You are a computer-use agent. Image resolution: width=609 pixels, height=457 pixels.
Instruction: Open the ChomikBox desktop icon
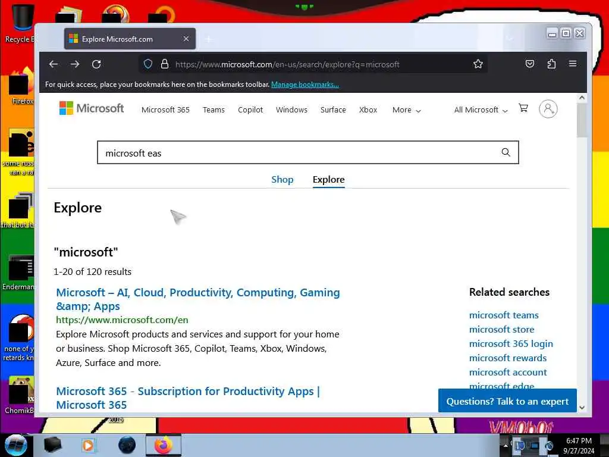point(20,396)
